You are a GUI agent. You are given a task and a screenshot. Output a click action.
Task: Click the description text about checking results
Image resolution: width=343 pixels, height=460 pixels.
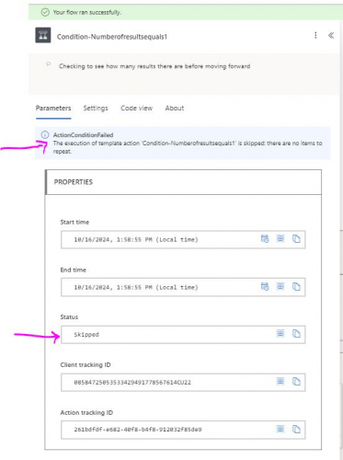154,66
